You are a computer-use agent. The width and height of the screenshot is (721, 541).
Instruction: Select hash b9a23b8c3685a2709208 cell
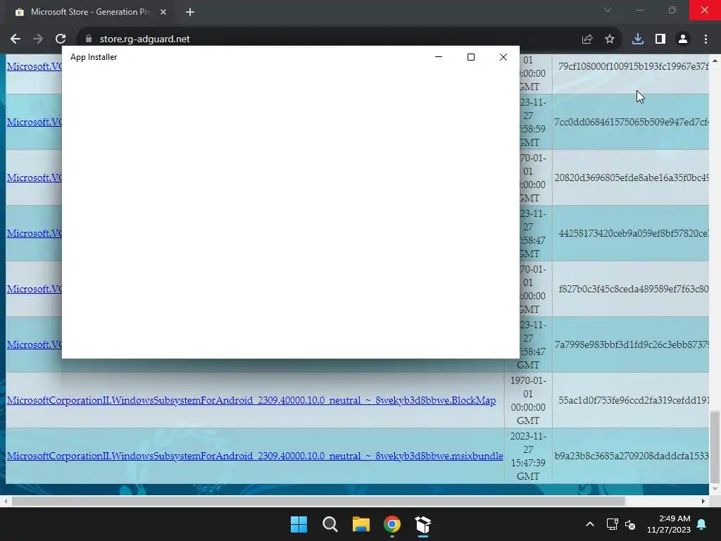(631, 456)
